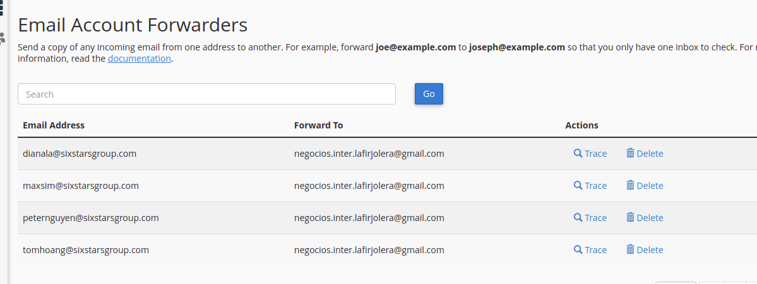Screen dimensions: 757x284
Task: Delete the dianala@sixstarsgroup.com forwarder
Action: pyautogui.click(x=645, y=154)
